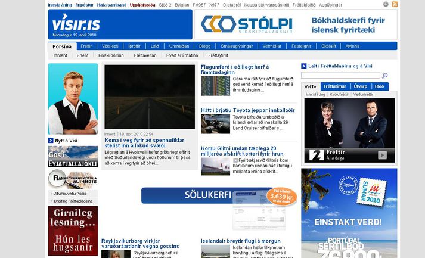The width and height of the screenshot is (425, 258).
Task: Open the Smáauglýsingar menu item
Action: pos(237,46)
